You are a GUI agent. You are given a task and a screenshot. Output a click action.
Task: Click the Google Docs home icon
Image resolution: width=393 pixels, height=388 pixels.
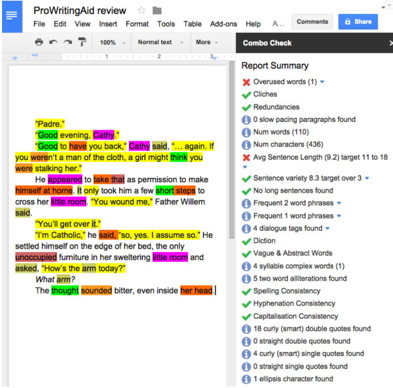click(12, 17)
